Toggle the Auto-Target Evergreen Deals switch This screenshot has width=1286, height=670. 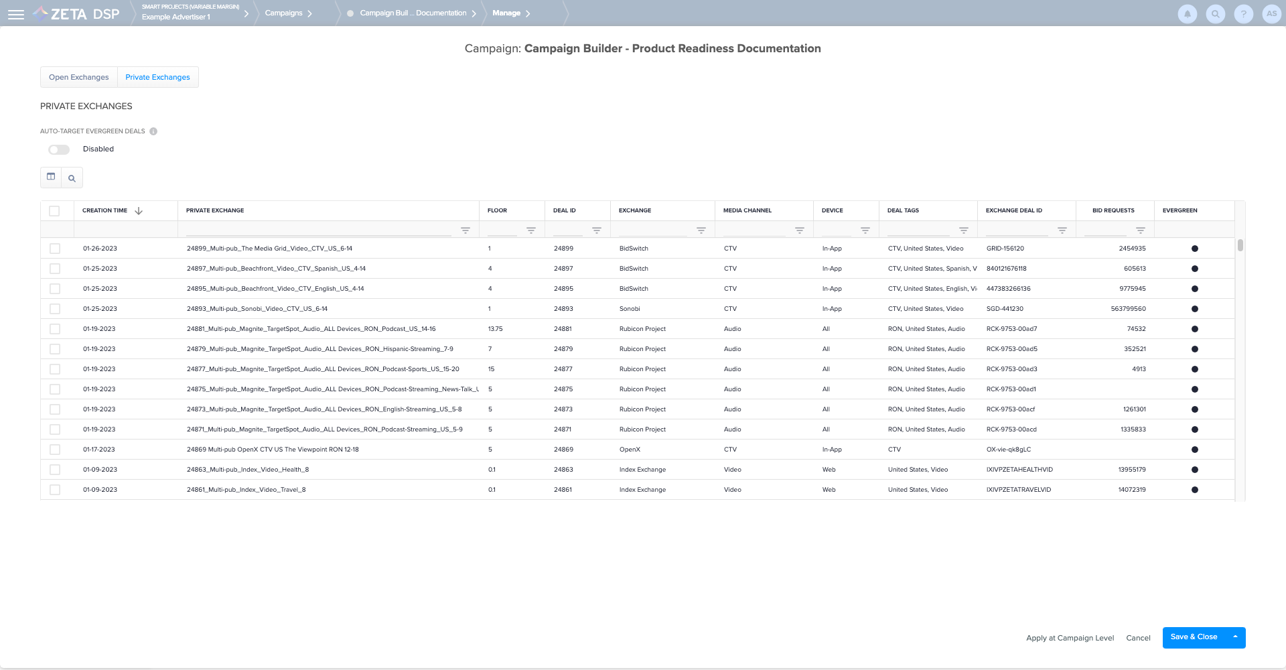[x=59, y=149]
